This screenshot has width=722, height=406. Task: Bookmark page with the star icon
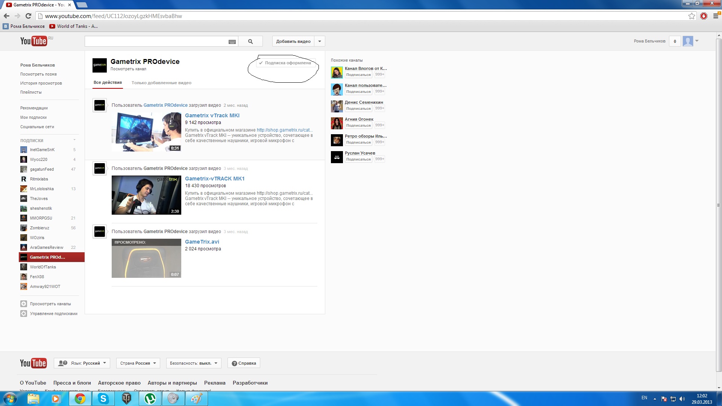pyautogui.click(x=692, y=16)
